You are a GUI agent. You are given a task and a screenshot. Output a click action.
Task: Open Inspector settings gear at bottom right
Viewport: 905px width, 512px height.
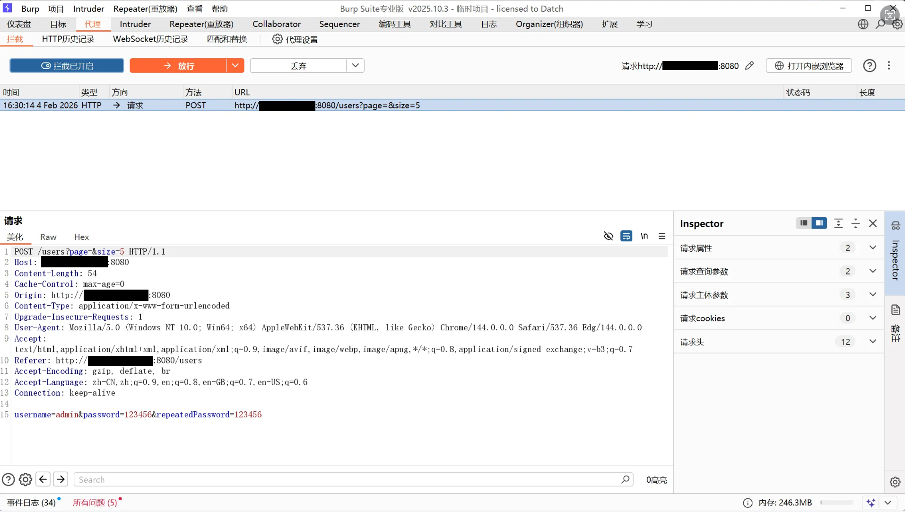895,482
